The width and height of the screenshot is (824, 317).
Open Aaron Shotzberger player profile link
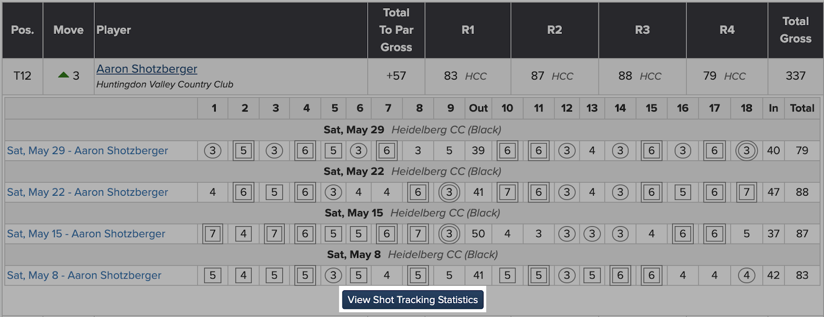pyautogui.click(x=147, y=69)
